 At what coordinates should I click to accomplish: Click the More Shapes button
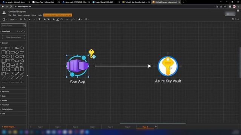(x=9, y=127)
